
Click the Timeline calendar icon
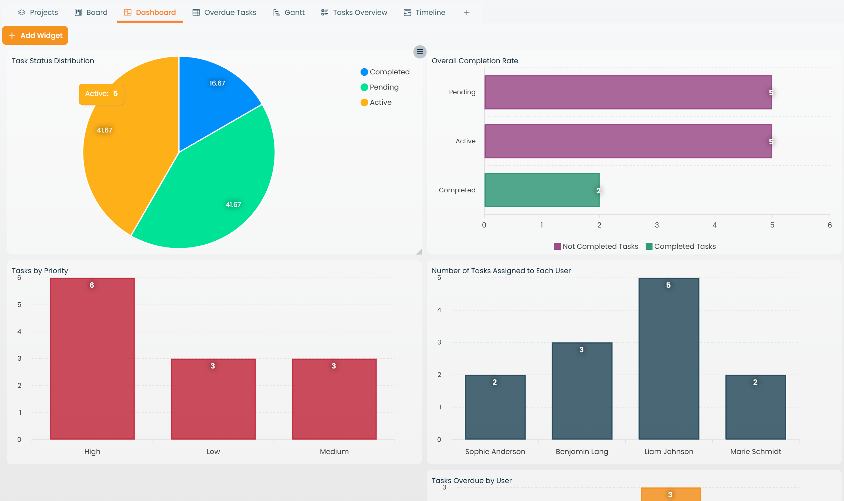pos(408,13)
